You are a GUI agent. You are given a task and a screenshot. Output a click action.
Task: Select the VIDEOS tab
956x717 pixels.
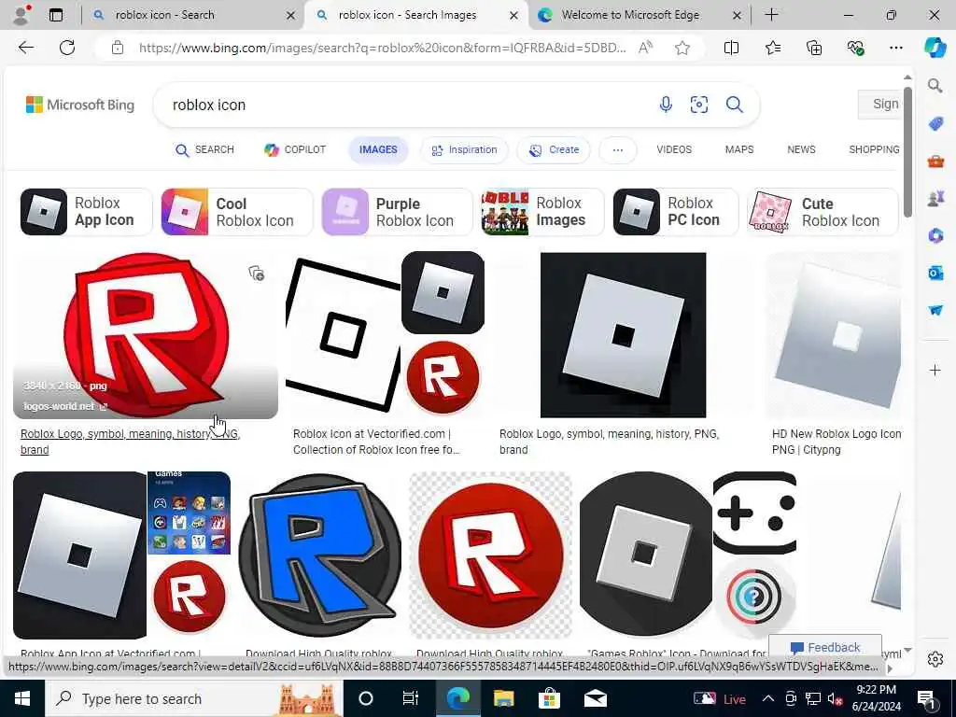pos(674,150)
